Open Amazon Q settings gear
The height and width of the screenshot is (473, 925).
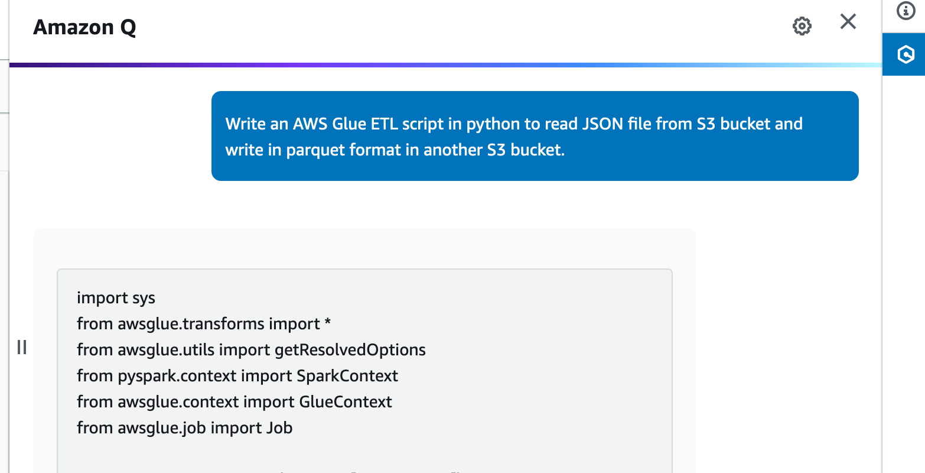(x=802, y=26)
